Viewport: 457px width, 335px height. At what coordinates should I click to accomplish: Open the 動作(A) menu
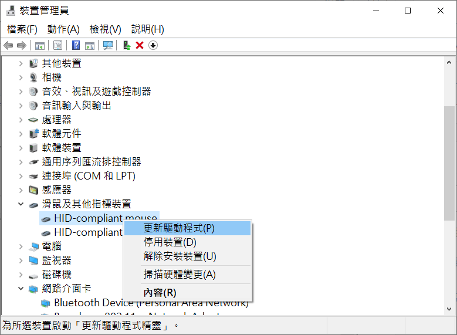63,29
